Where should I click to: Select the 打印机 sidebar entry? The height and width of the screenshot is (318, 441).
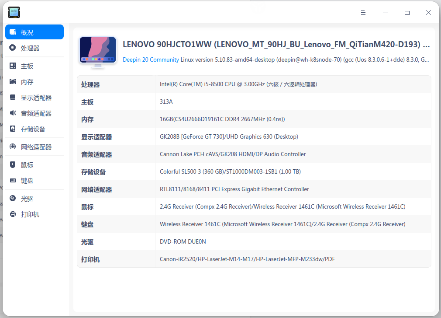[34, 214]
